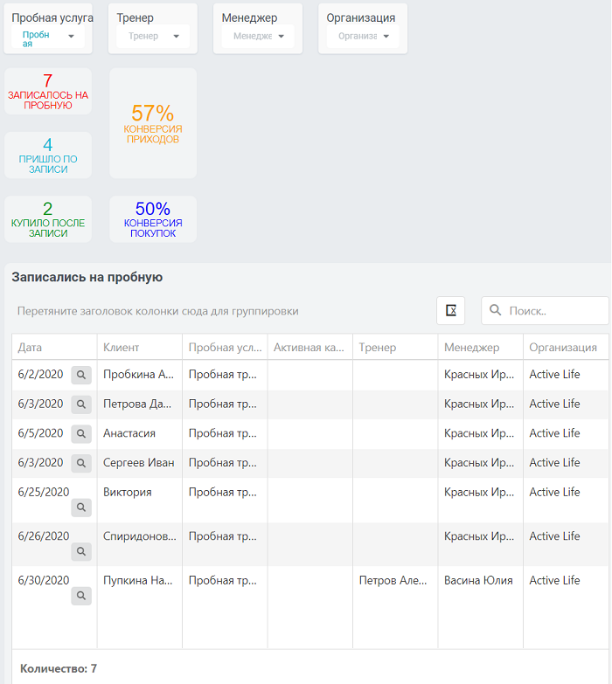Sort by the Организация column header

(566, 347)
